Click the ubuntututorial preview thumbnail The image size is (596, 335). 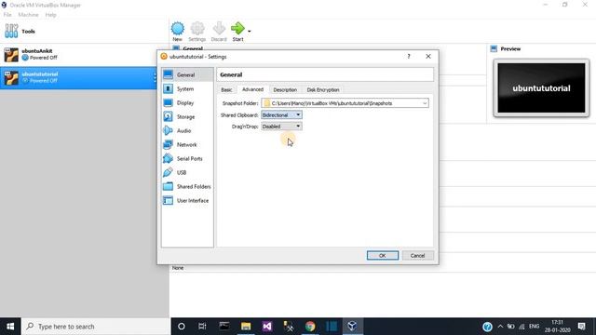[541, 87]
